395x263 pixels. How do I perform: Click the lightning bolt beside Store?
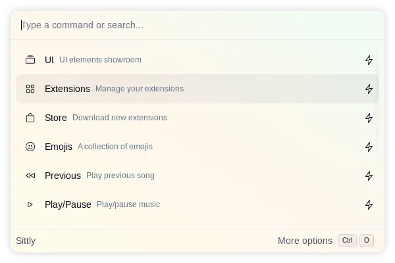point(369,118)
